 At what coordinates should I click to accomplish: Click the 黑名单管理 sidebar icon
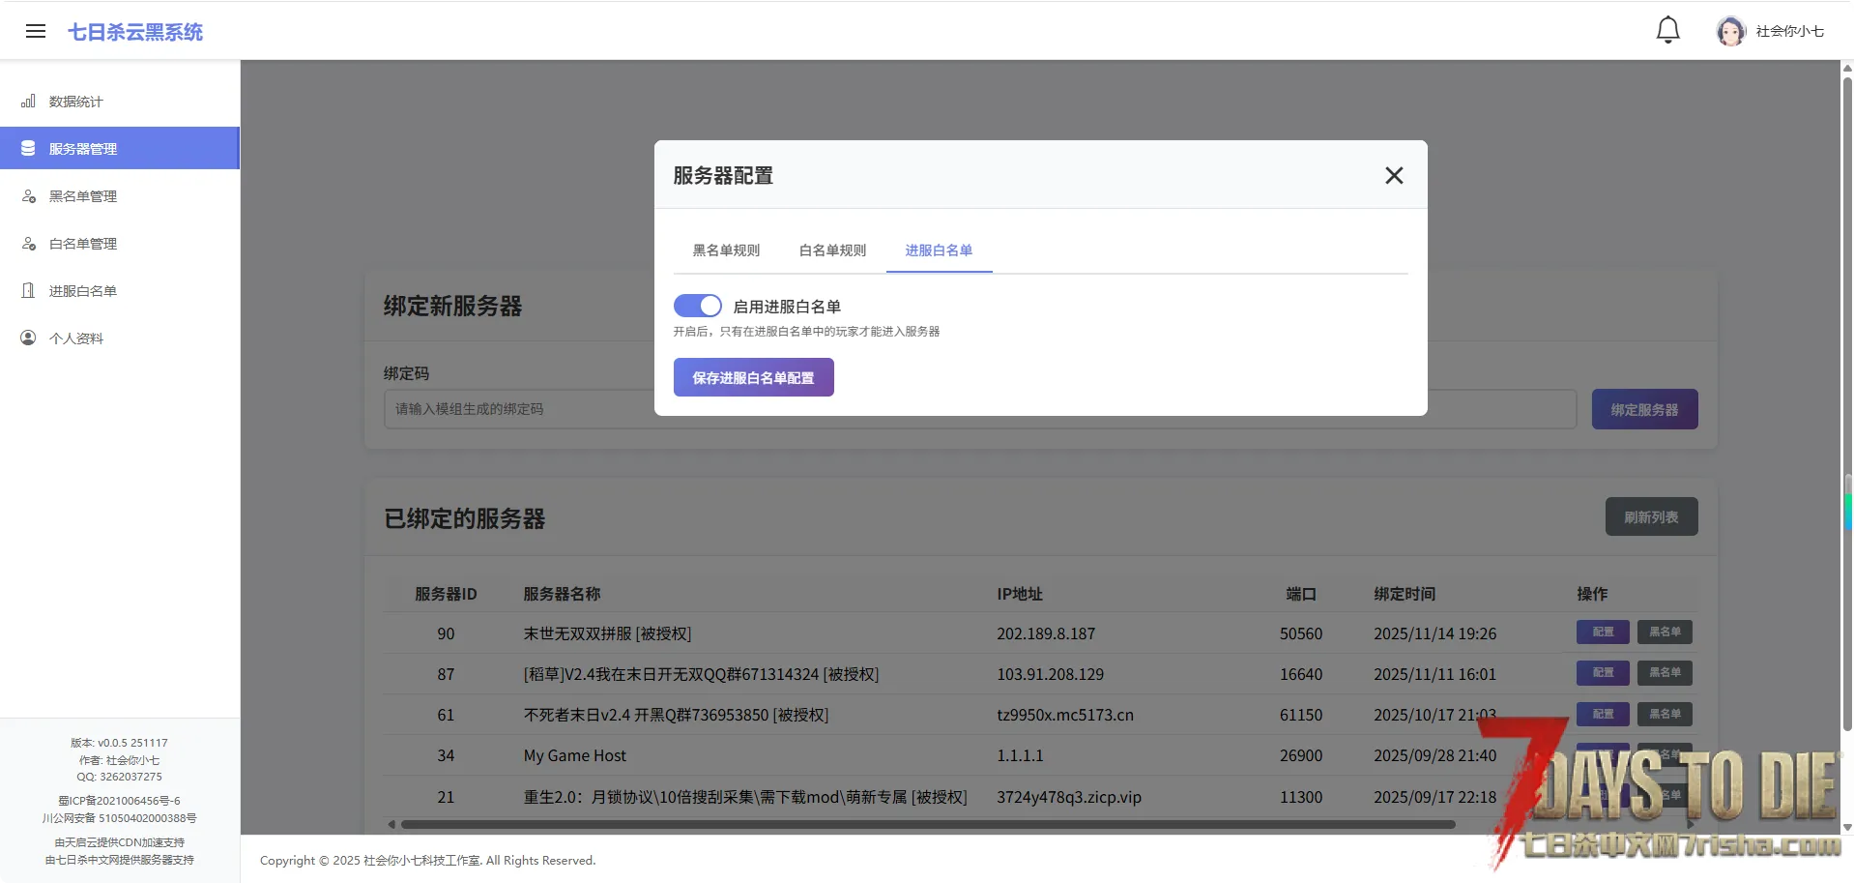29,195
